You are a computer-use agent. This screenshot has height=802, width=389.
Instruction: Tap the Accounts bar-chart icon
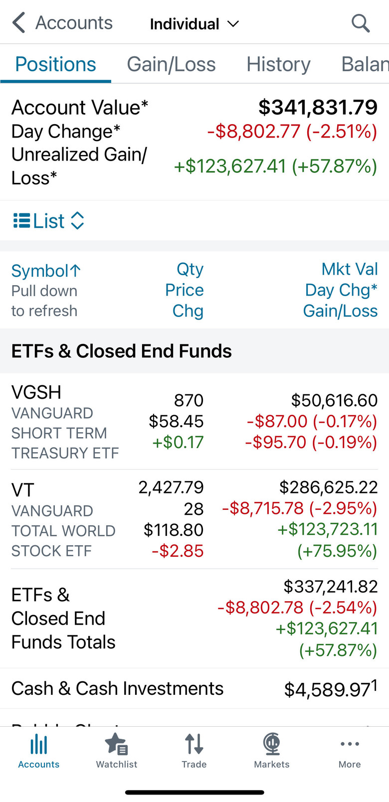click(39, 745)
